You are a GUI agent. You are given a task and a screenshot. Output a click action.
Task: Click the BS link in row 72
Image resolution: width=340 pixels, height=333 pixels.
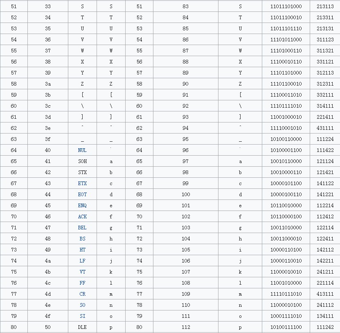(82, 239)
